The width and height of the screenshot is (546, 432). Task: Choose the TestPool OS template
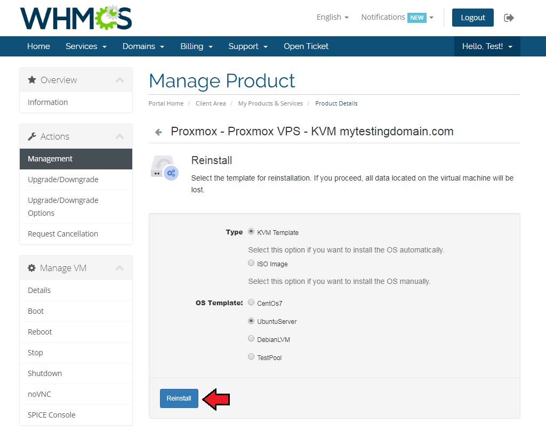point(251,356)
